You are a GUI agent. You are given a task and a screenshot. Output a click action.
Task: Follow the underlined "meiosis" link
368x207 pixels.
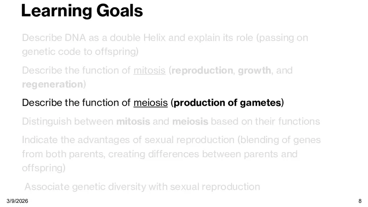150,102
